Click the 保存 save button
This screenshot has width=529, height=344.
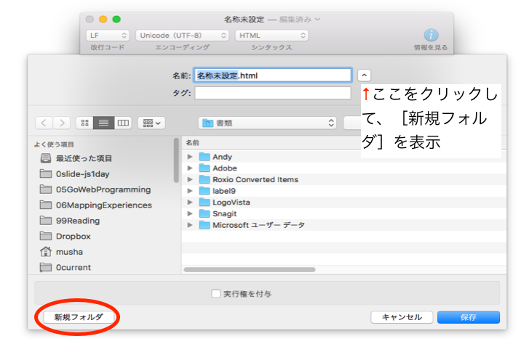click(x=468, y=317)
